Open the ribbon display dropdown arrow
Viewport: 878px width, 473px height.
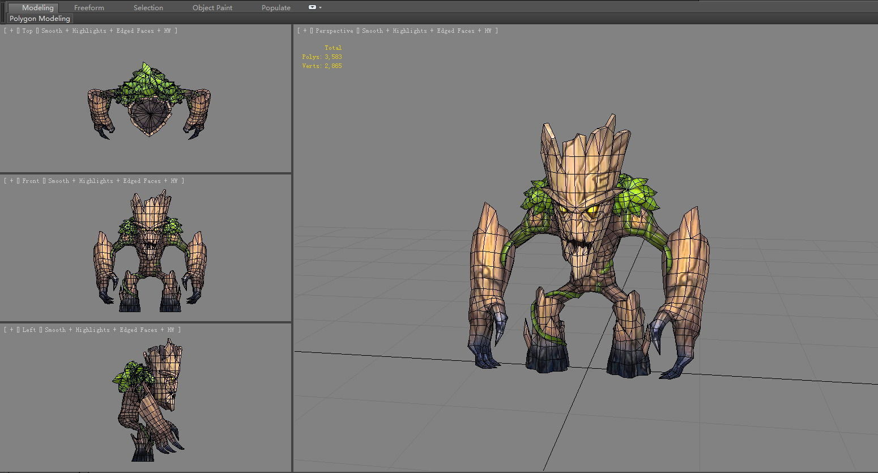tap(321, 7)
